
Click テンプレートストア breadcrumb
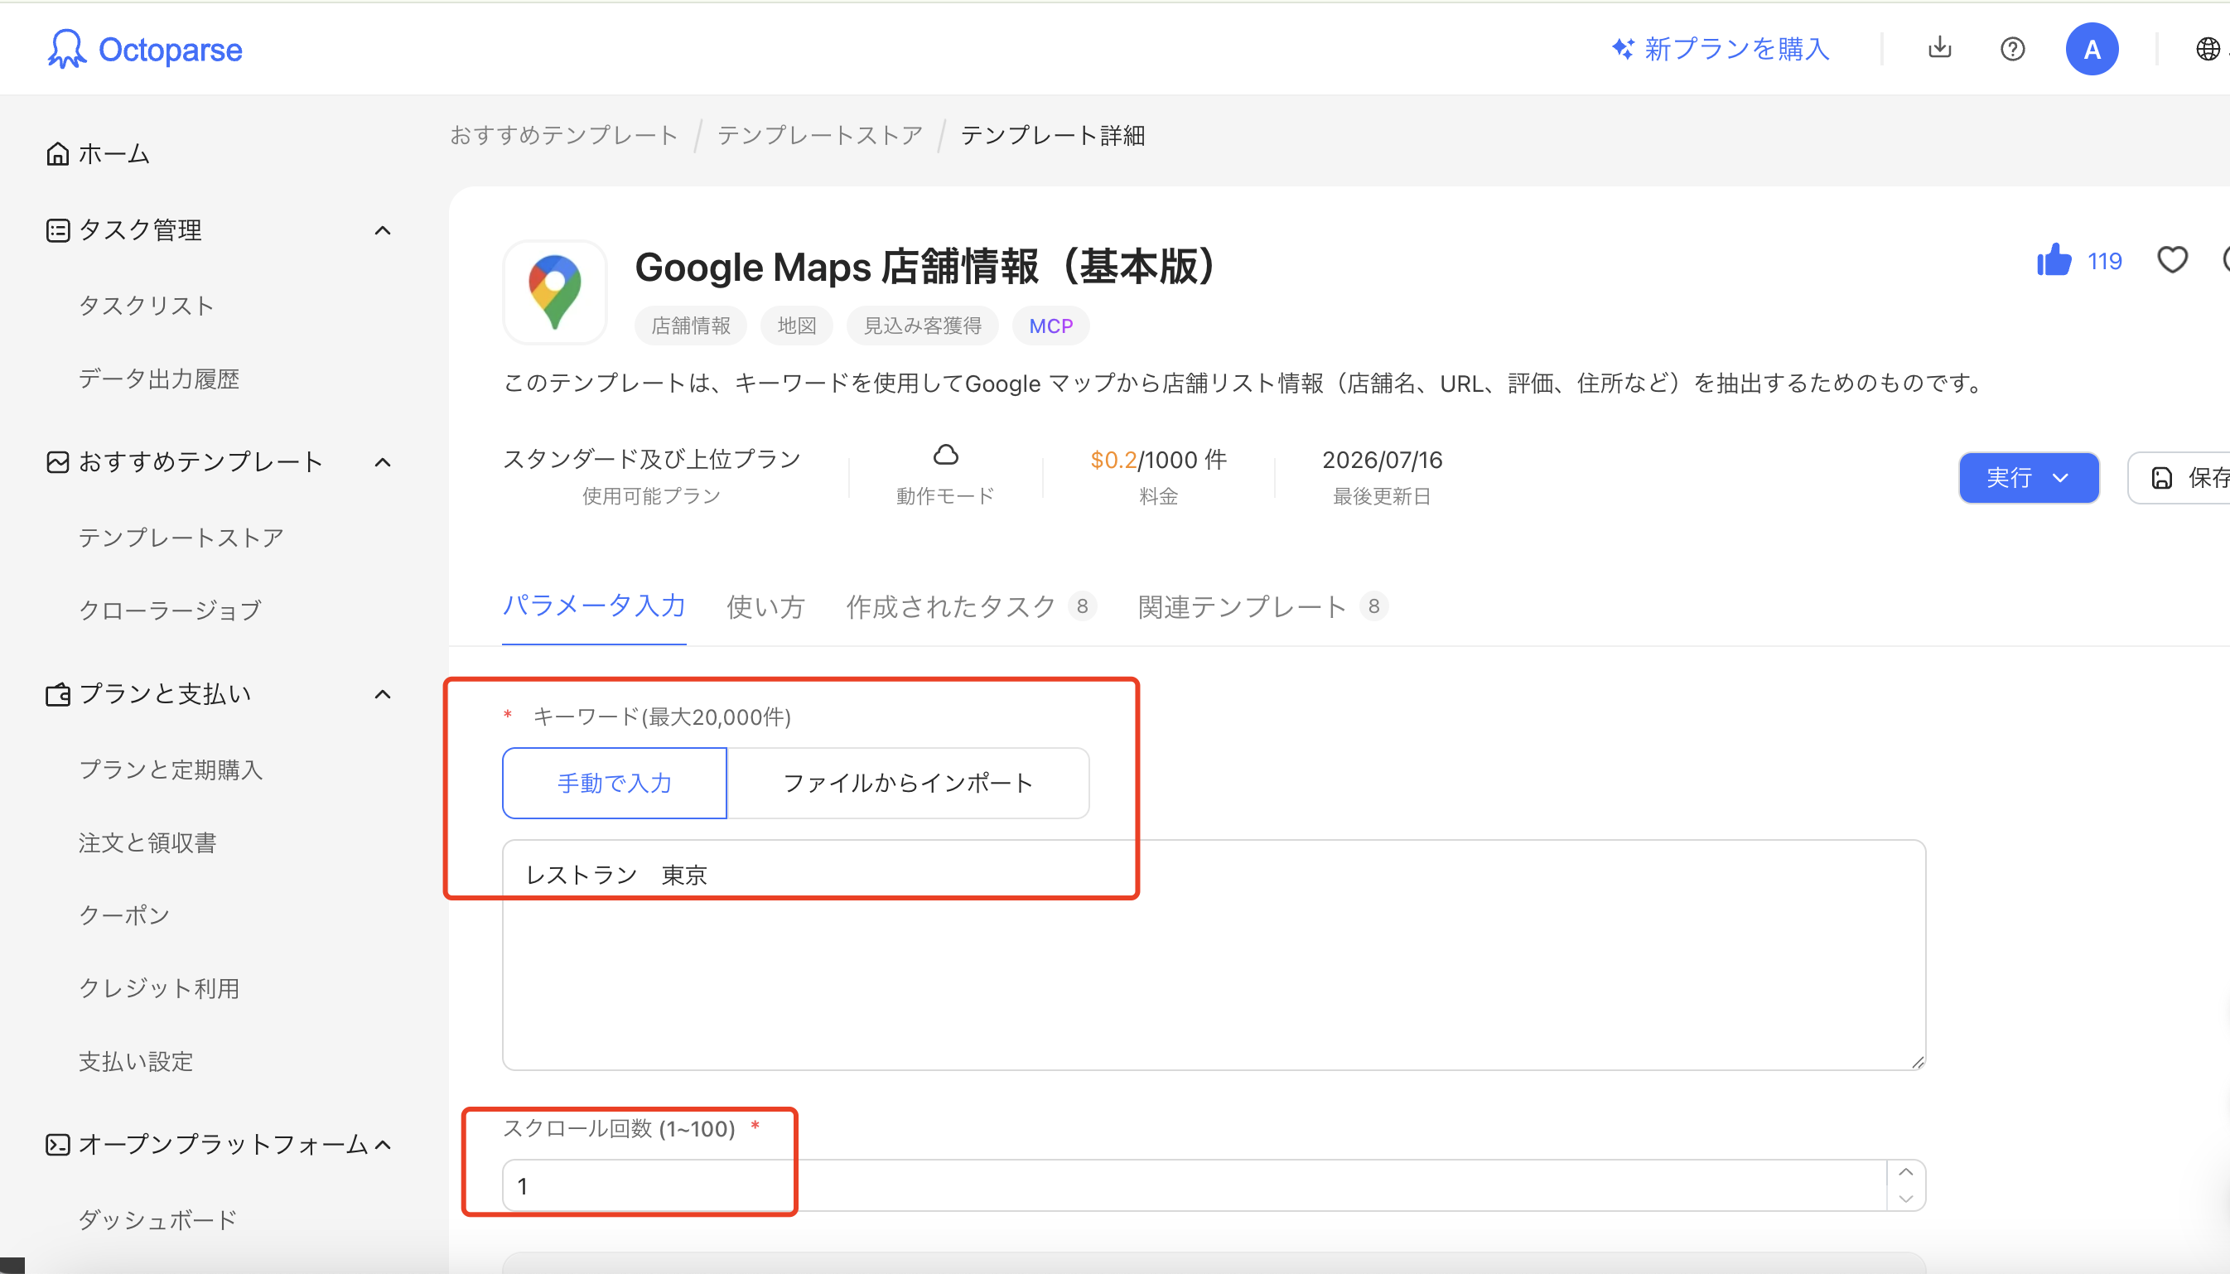click(x=820, y=135)
